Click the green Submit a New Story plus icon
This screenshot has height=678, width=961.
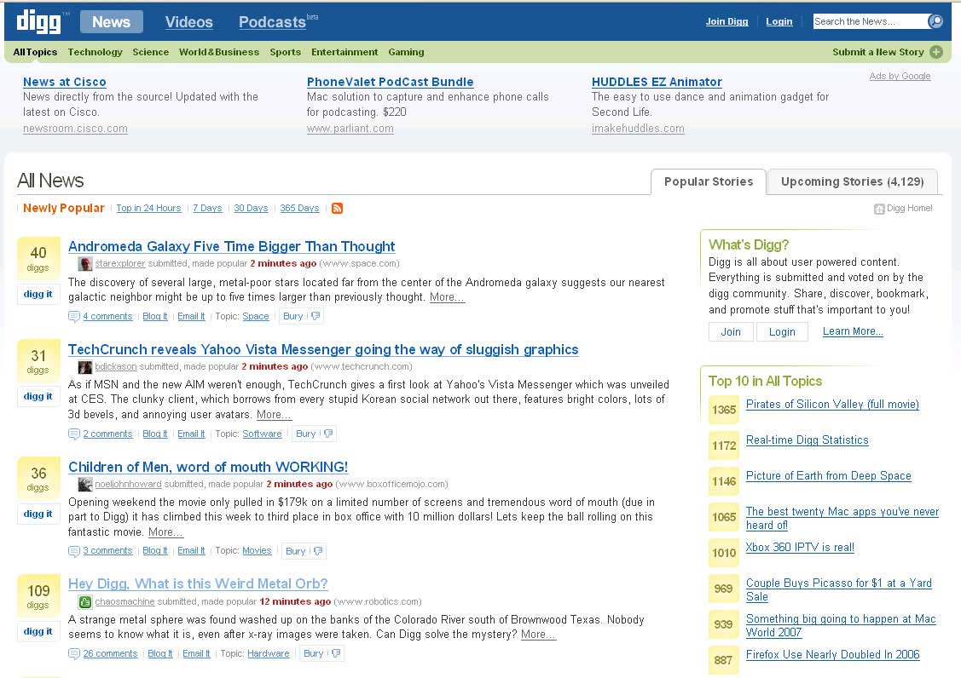(936, 52)
